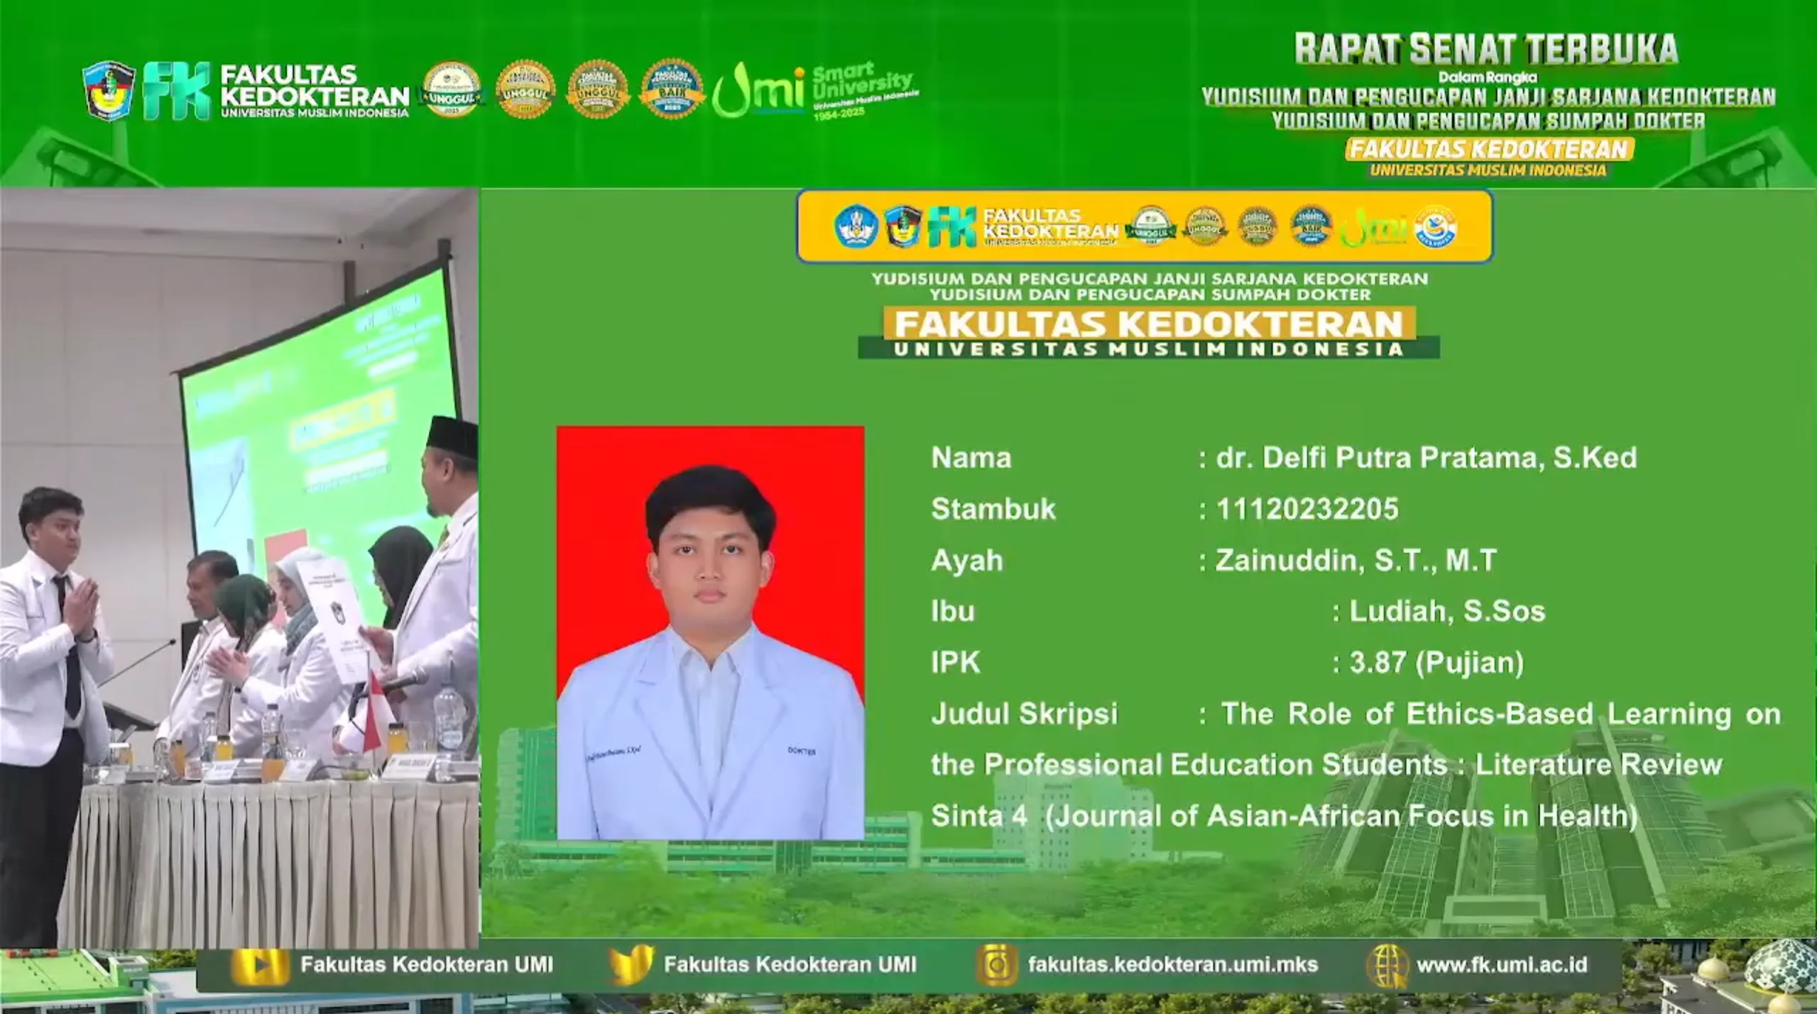Click the yellow FAKULTAS KEDOKTERAN title in the slide

[1150, 324]
